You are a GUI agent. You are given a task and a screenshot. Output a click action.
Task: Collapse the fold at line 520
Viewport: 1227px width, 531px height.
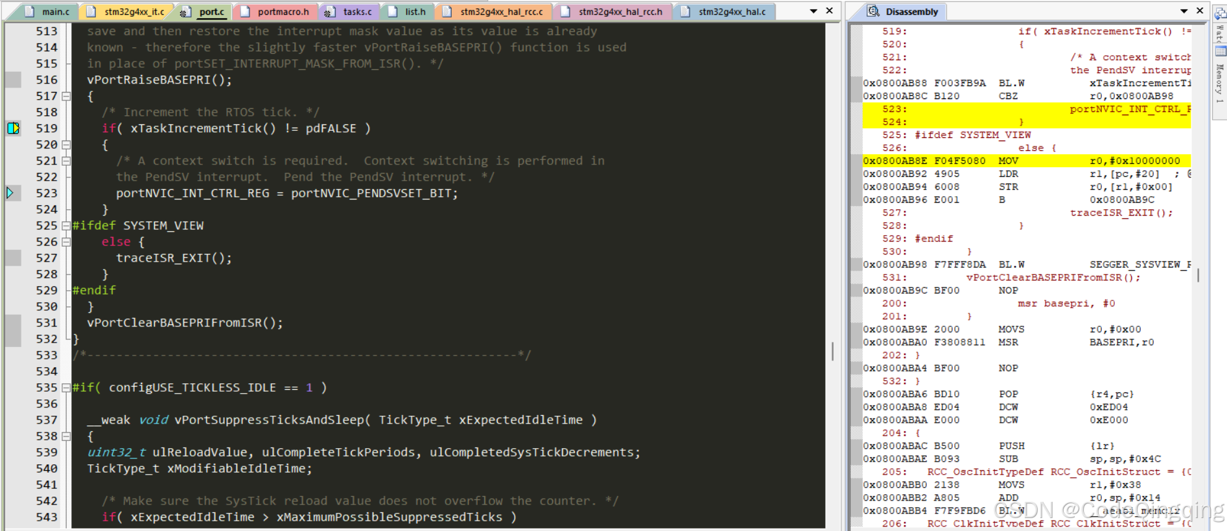66,144
